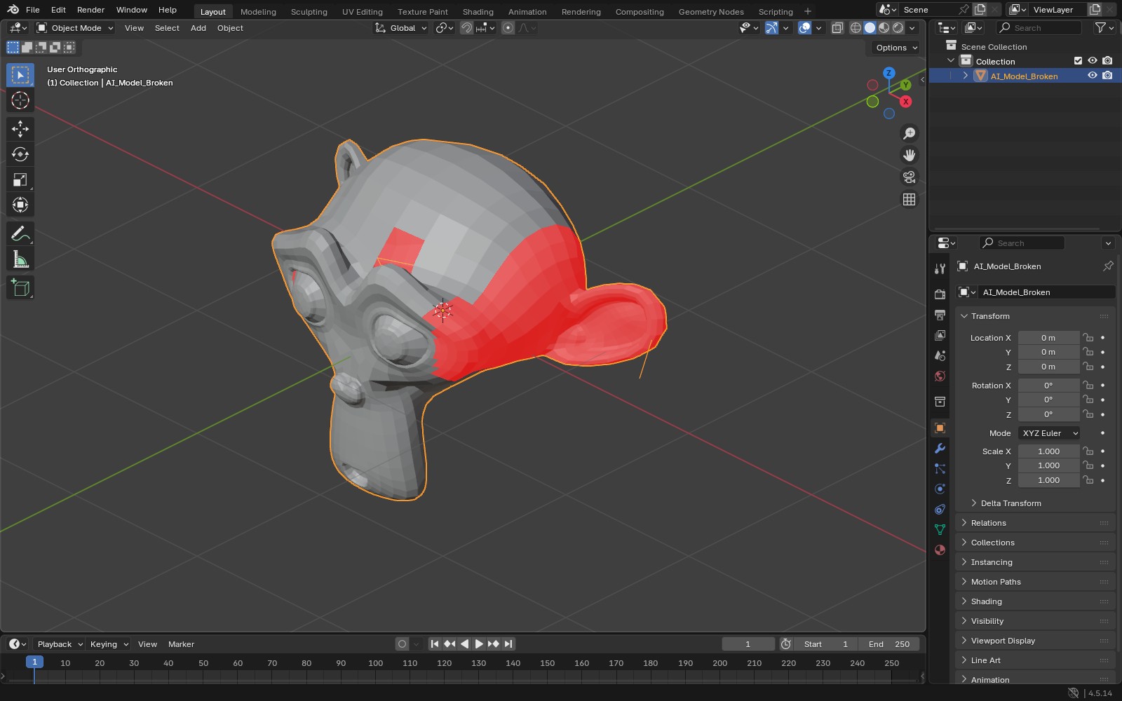
Task: Open the Global transform orientation dropdown
Action: 400,28
